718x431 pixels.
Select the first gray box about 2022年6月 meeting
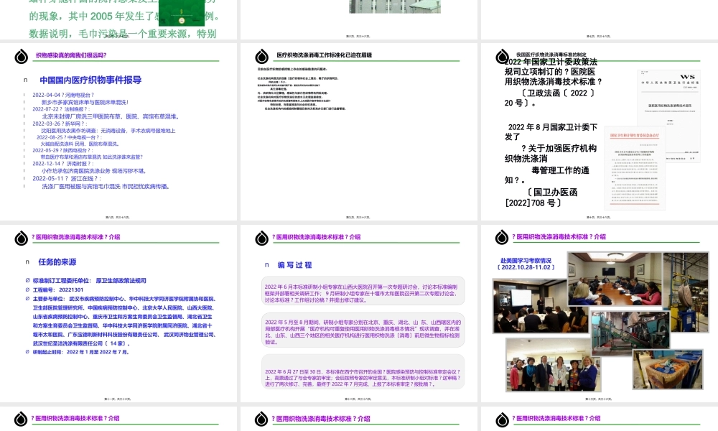(362, 293)
